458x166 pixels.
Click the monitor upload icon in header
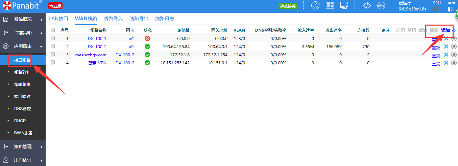tap(344, 6)
